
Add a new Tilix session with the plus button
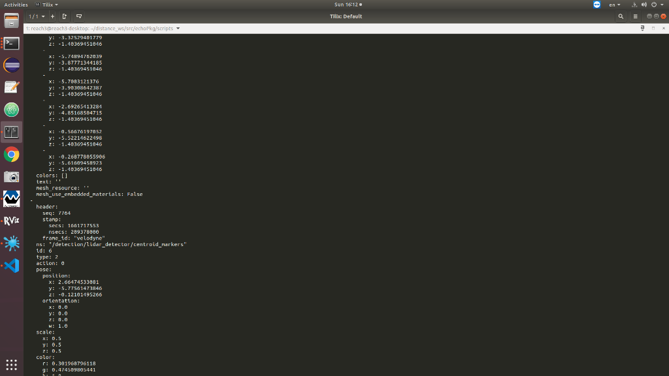(52, 16)
